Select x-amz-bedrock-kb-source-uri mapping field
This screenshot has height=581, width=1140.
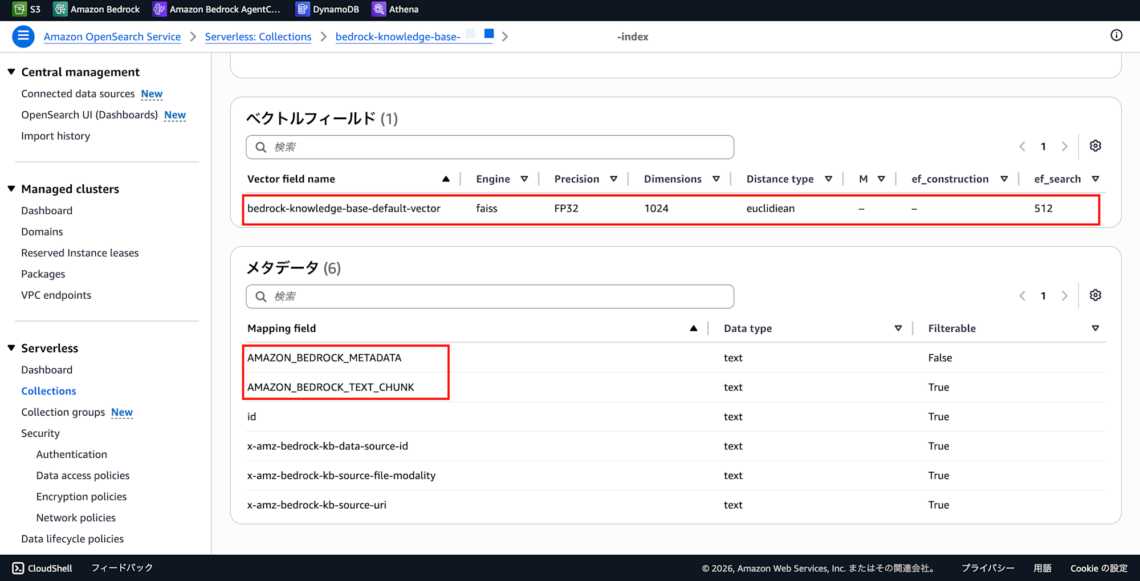316,505
